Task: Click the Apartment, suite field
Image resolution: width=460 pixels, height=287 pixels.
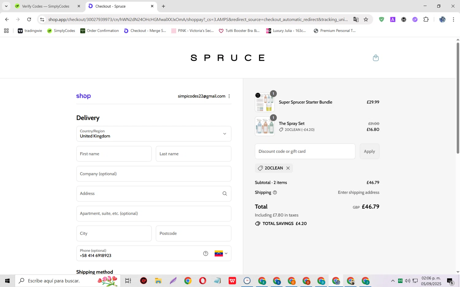Action: point(154,213)
